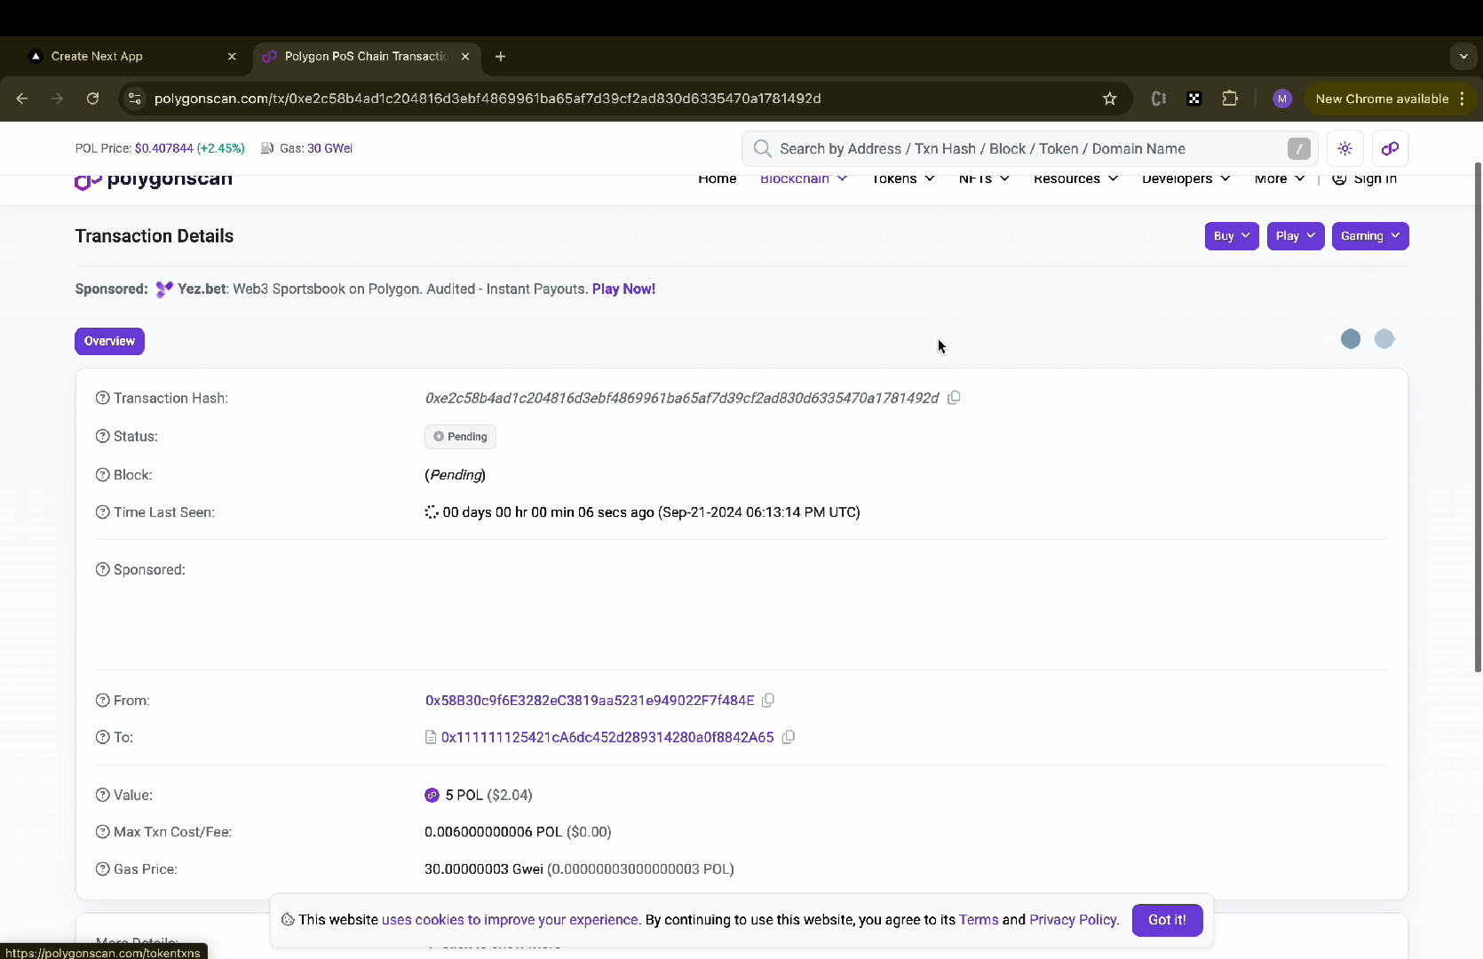The height and width of the screenshot is (959, 1483).
Task: View site information icon in address bar
Action: 135,99
